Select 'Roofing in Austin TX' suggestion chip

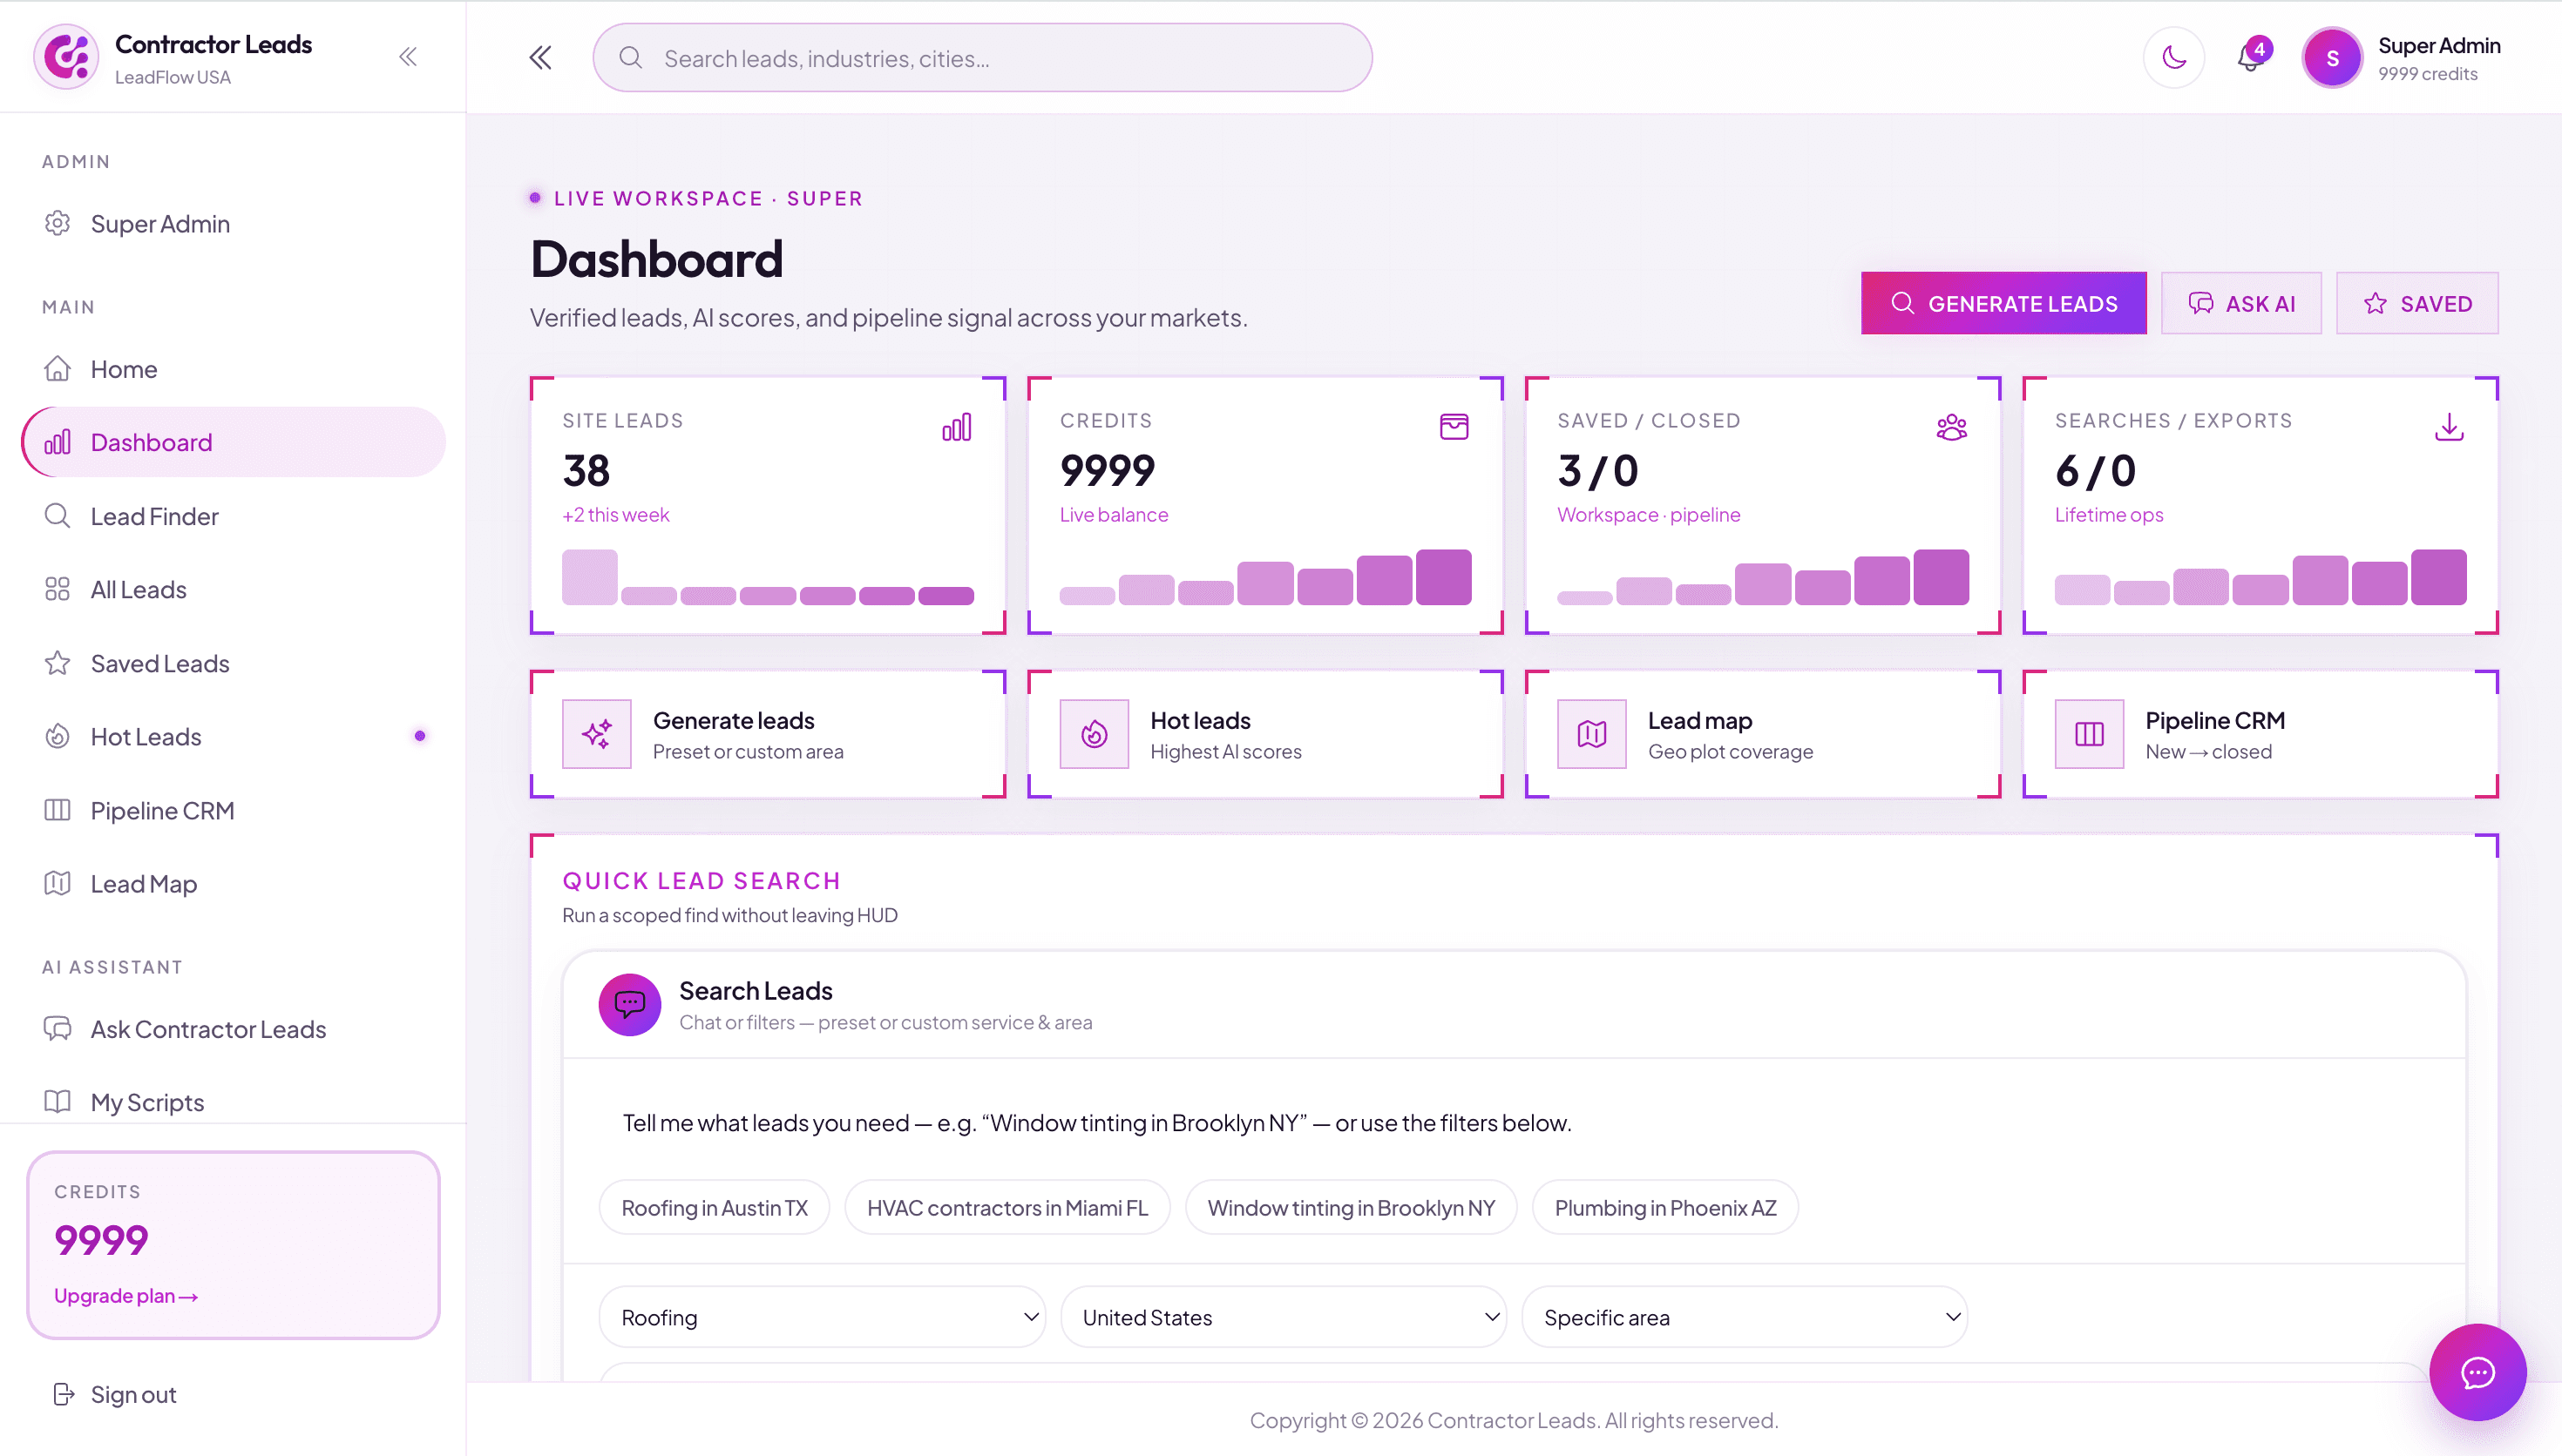715,1207
